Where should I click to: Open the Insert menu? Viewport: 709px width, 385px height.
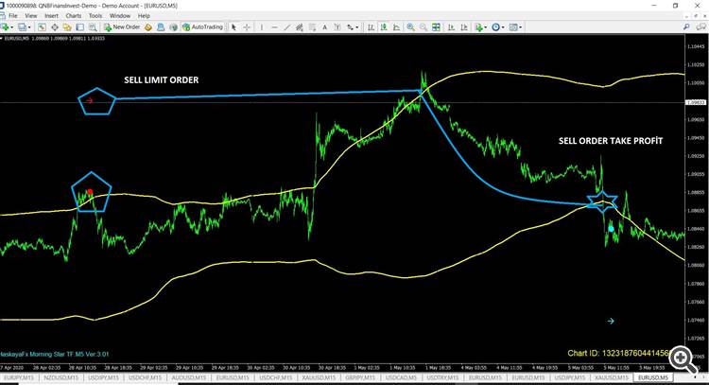[51, 16]
